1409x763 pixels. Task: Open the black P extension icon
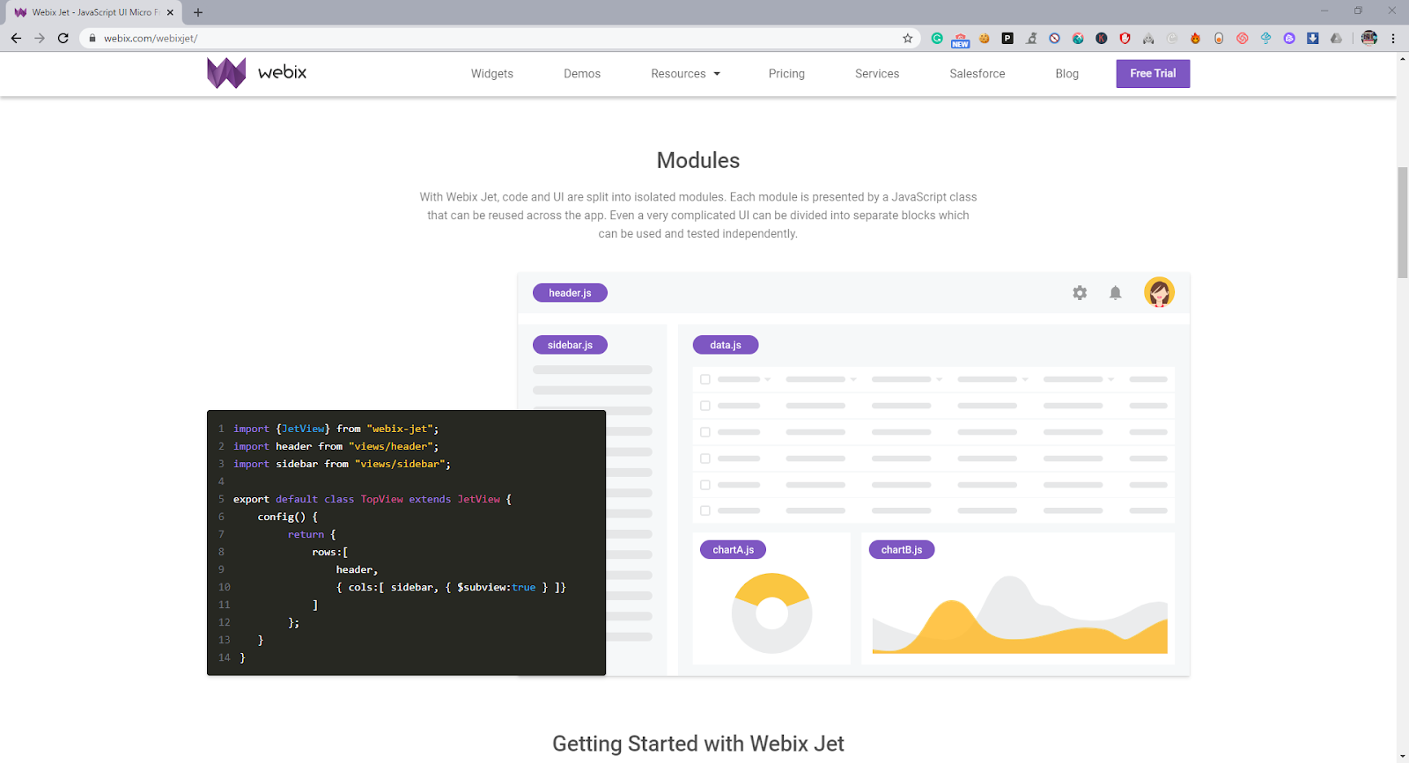click(1007, 38)
